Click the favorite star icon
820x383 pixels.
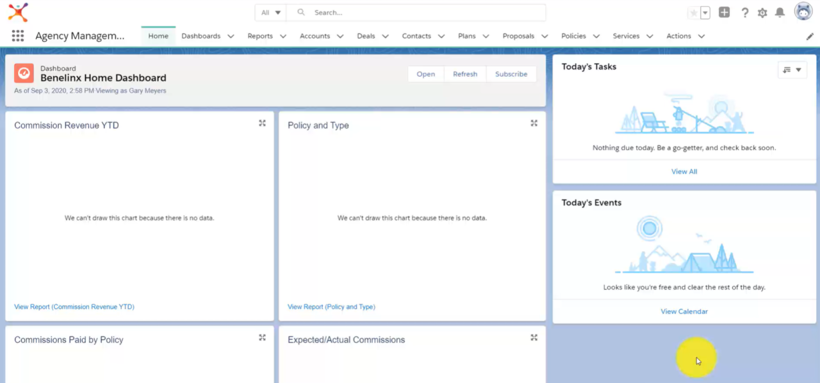tap(694, 12)
